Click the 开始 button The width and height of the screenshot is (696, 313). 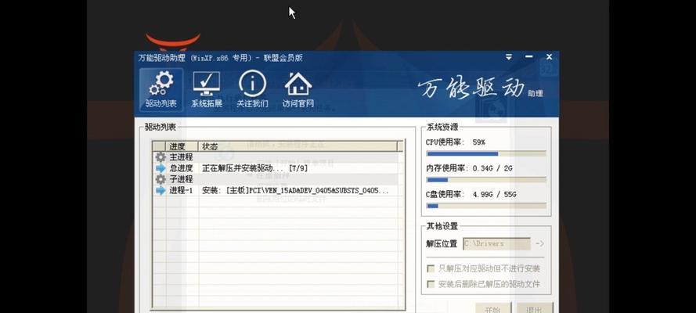tap(493, 308)
